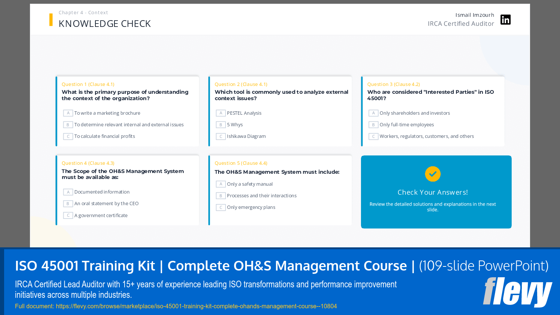Click the blue bar beside Question 4
The height and width of the screenshot is (315, 560).
(x=56, y=189)
